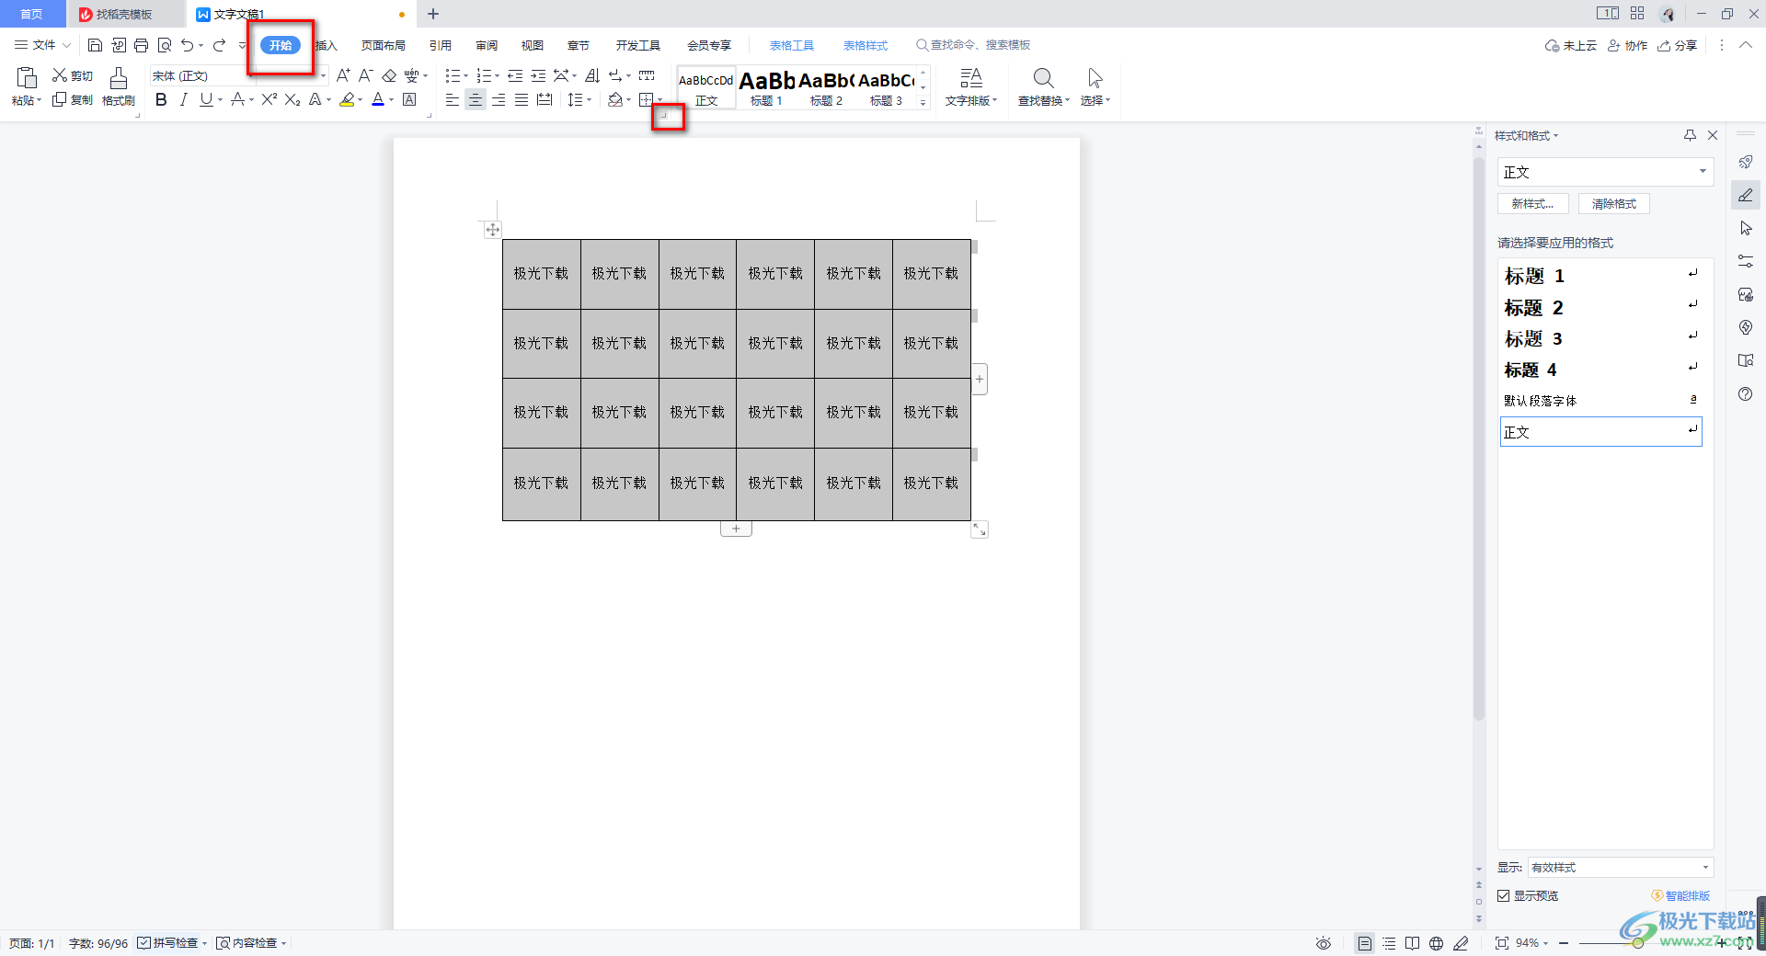Toggle Bold formatting
This screenshot has height=956, width=1766.
click(161, 99)
